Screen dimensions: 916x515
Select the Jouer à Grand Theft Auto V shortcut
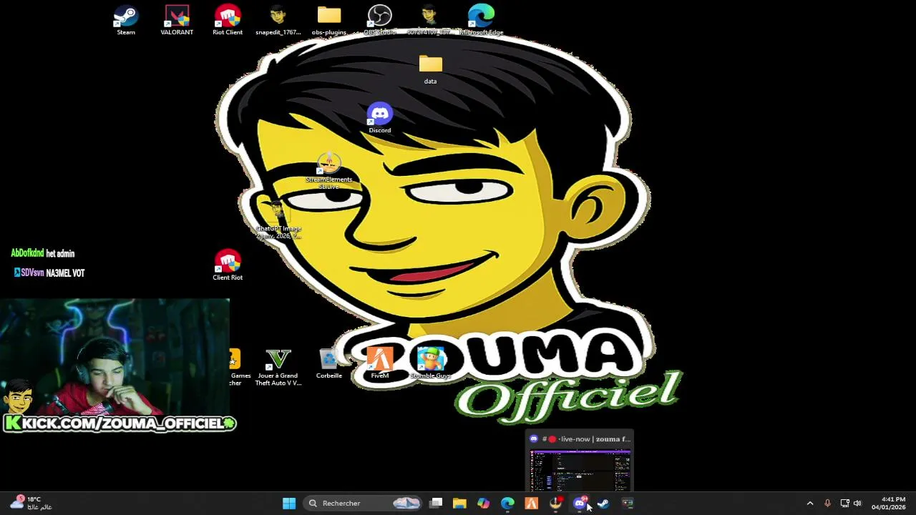coord(278,368)
